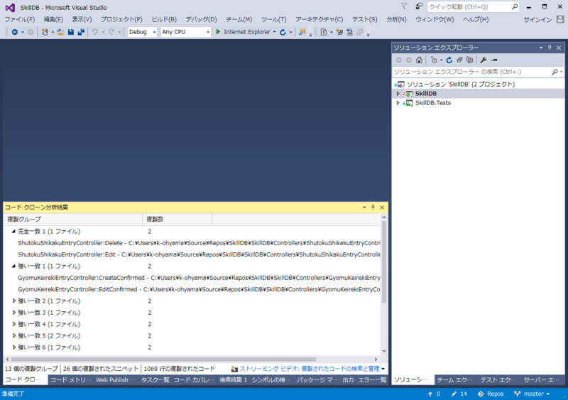The height and width of the screenshot is (400, 568).
Task: Expand the 強い一致 3 (1 ファイル) group
Action: click(x=13, y=312)
